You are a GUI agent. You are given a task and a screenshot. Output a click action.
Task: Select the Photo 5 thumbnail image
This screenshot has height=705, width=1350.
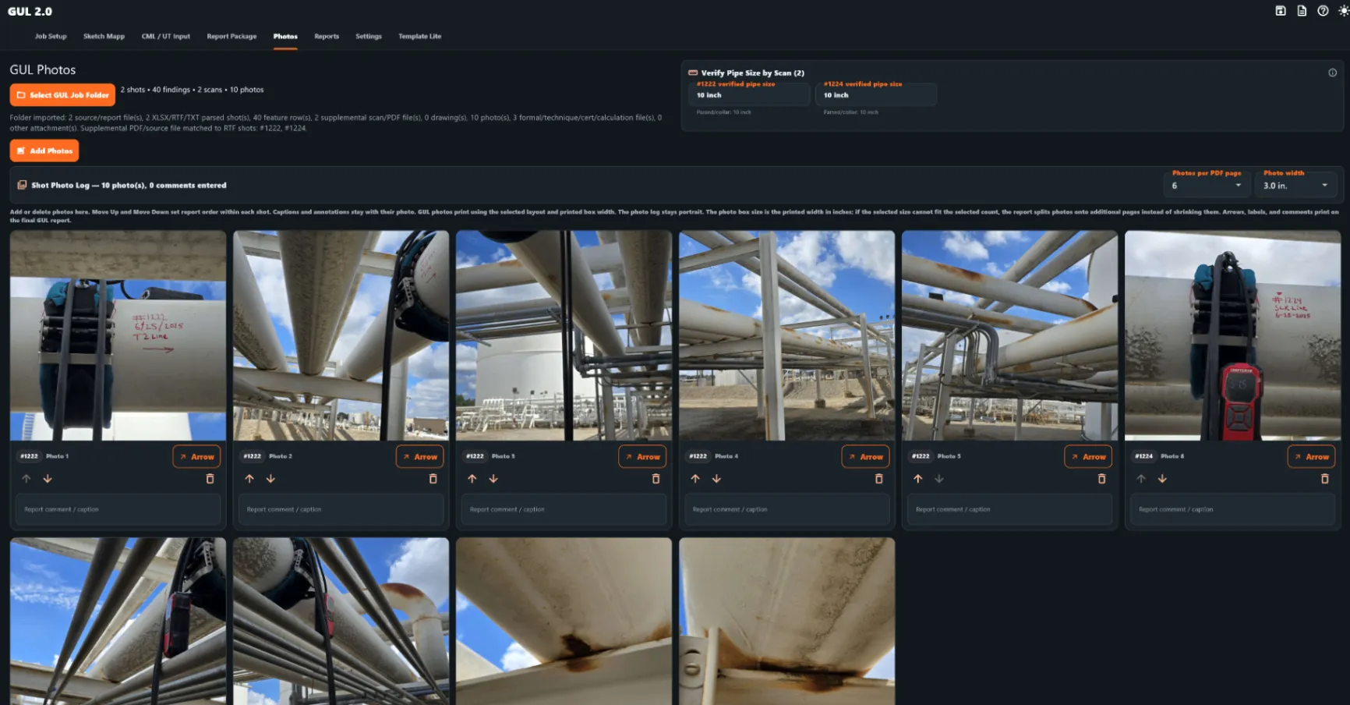(x=1009, y=335)
